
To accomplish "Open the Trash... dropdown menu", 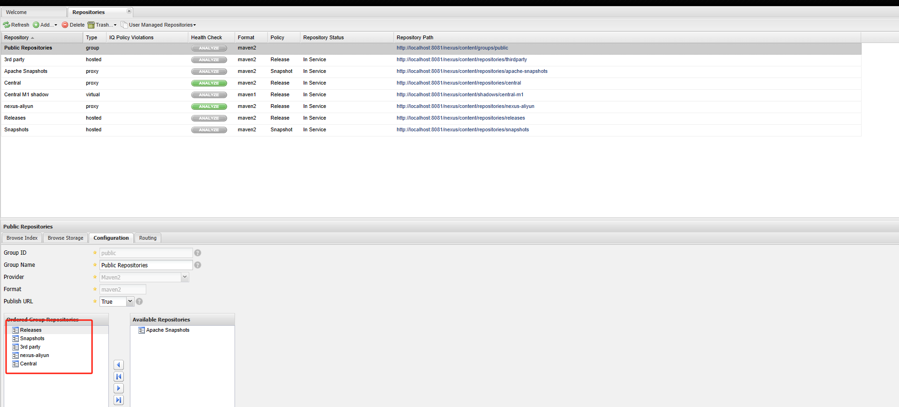I will [102, 25].
